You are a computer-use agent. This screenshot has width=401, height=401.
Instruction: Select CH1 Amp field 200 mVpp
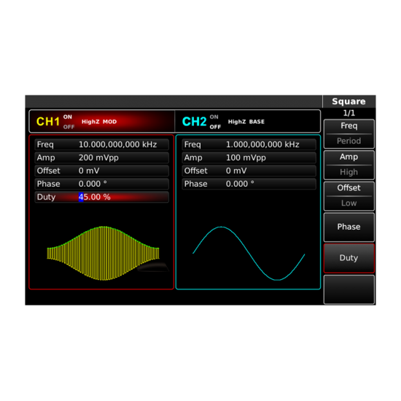[102, 157]
